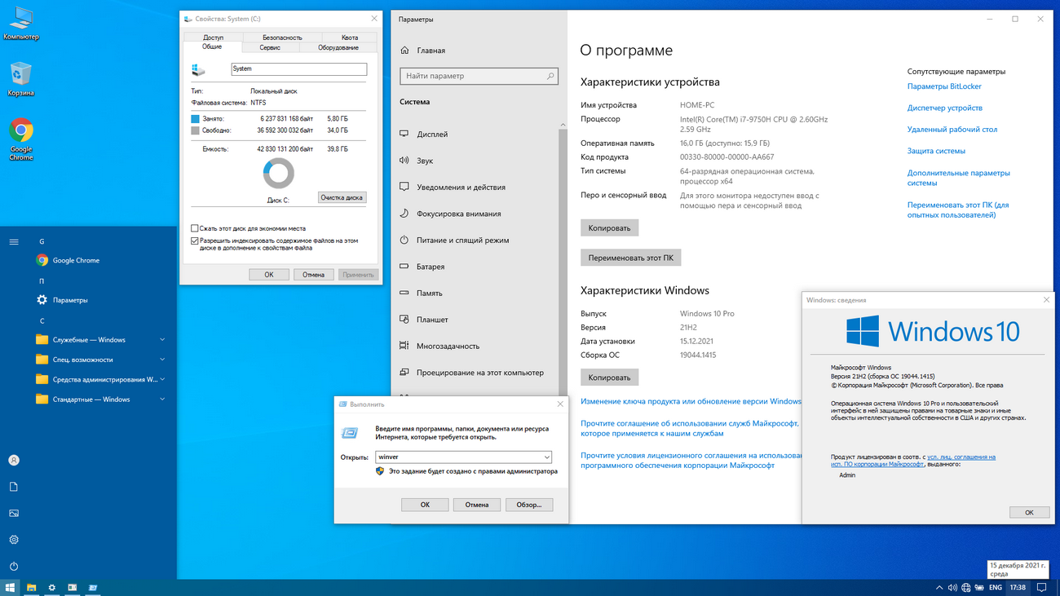Open Settings gear in Start sidebar
The image size is (1060, 596).
coord(14,540)
